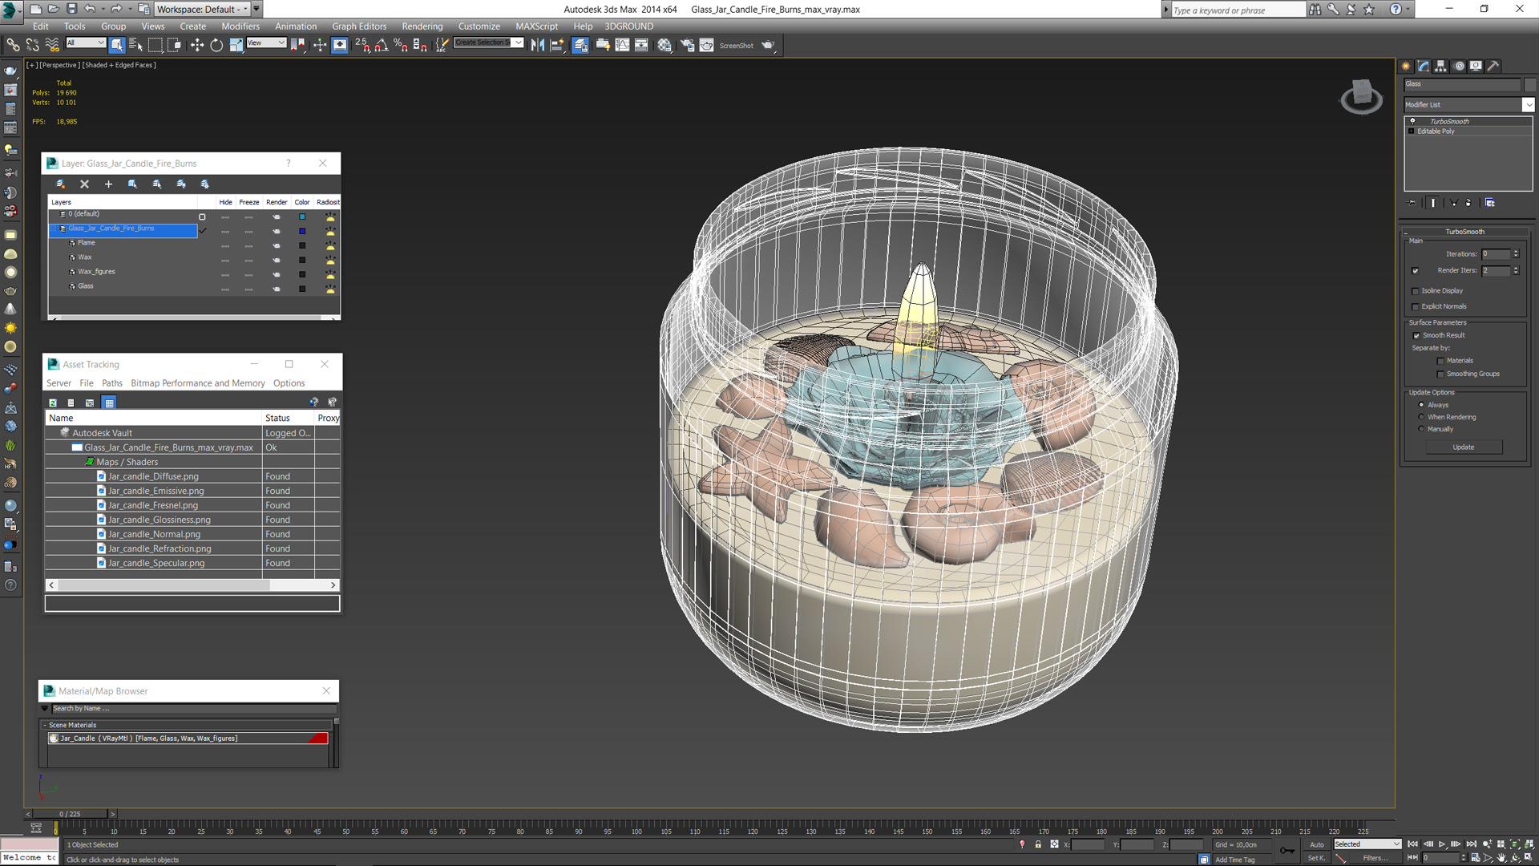This screenshot has height=866, width=1539.
Task: Open the Modifier List dropdown
Action: (x=1528, y=105)
